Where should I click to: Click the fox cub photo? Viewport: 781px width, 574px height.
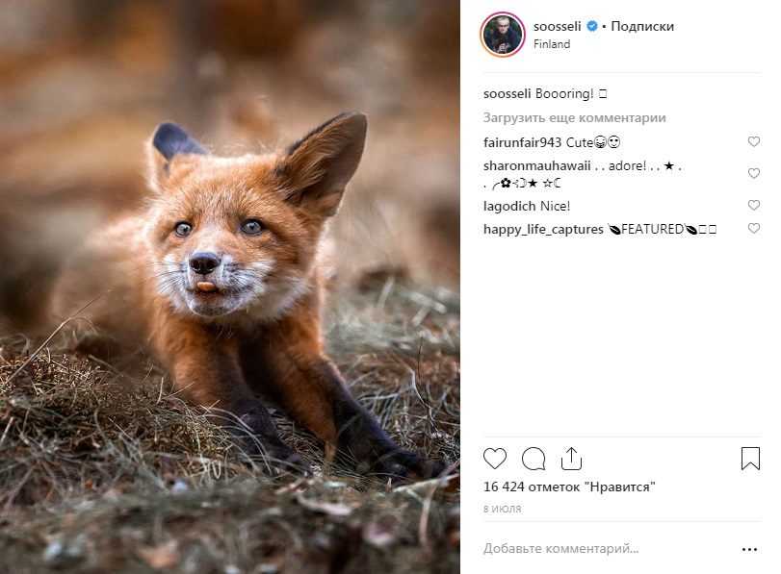[230, 287]
